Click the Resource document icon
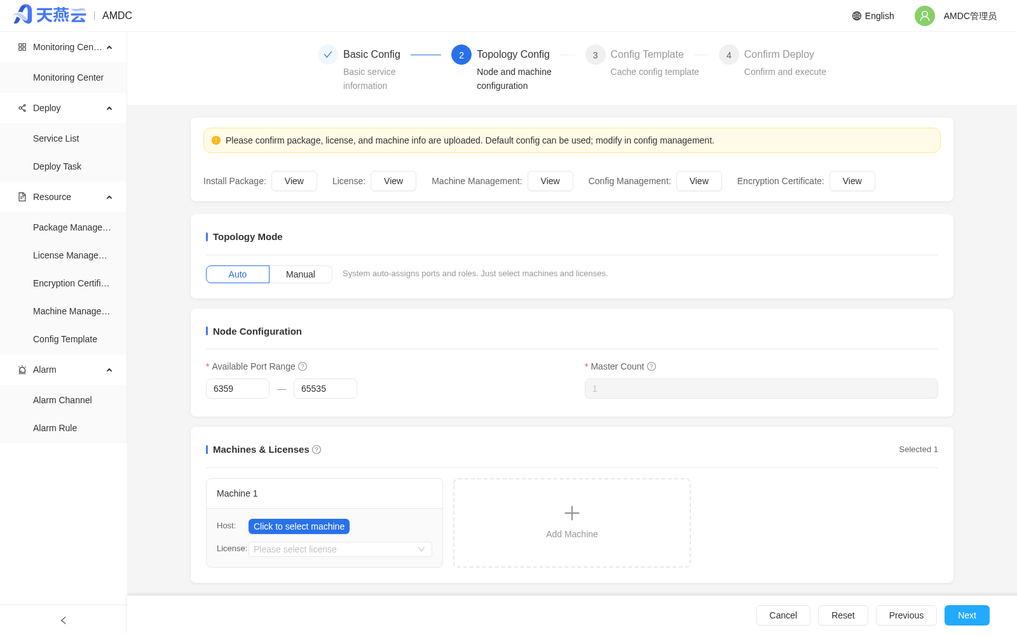The height and width of the screenshot is (635, 1017). click(x=22, y=197)
